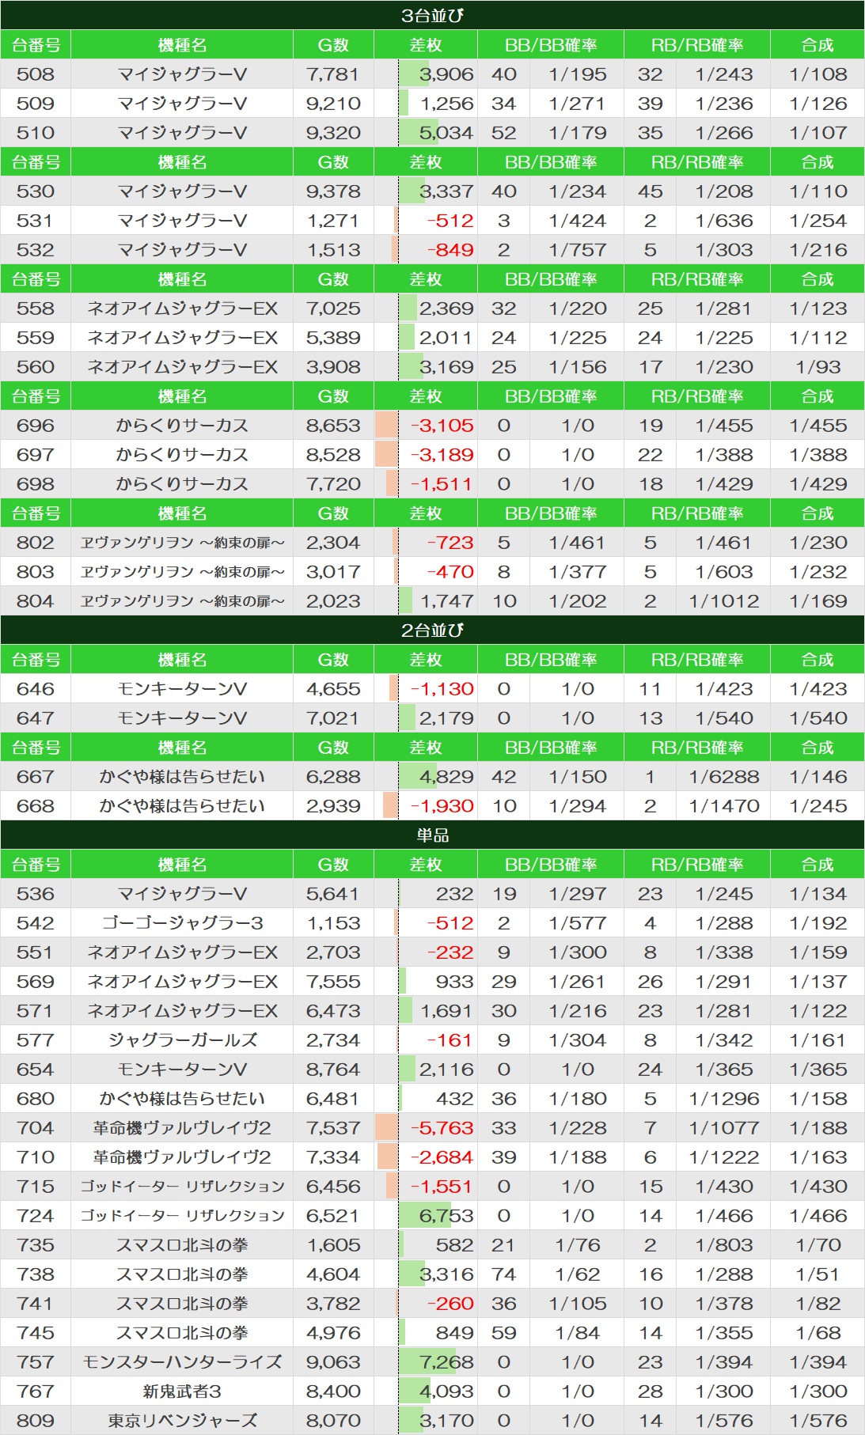The height and width of the screenshot is (1435, 865).
Task: Click 2,179 value in row 647
Action: coord(446,718)
